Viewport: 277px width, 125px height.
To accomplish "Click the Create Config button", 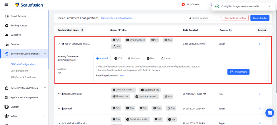I will [260, 18].
